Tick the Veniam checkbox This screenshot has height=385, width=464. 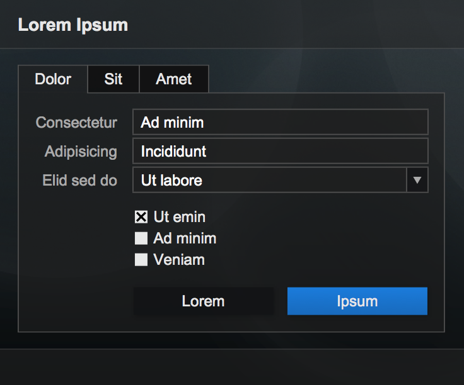click(141, 260)
